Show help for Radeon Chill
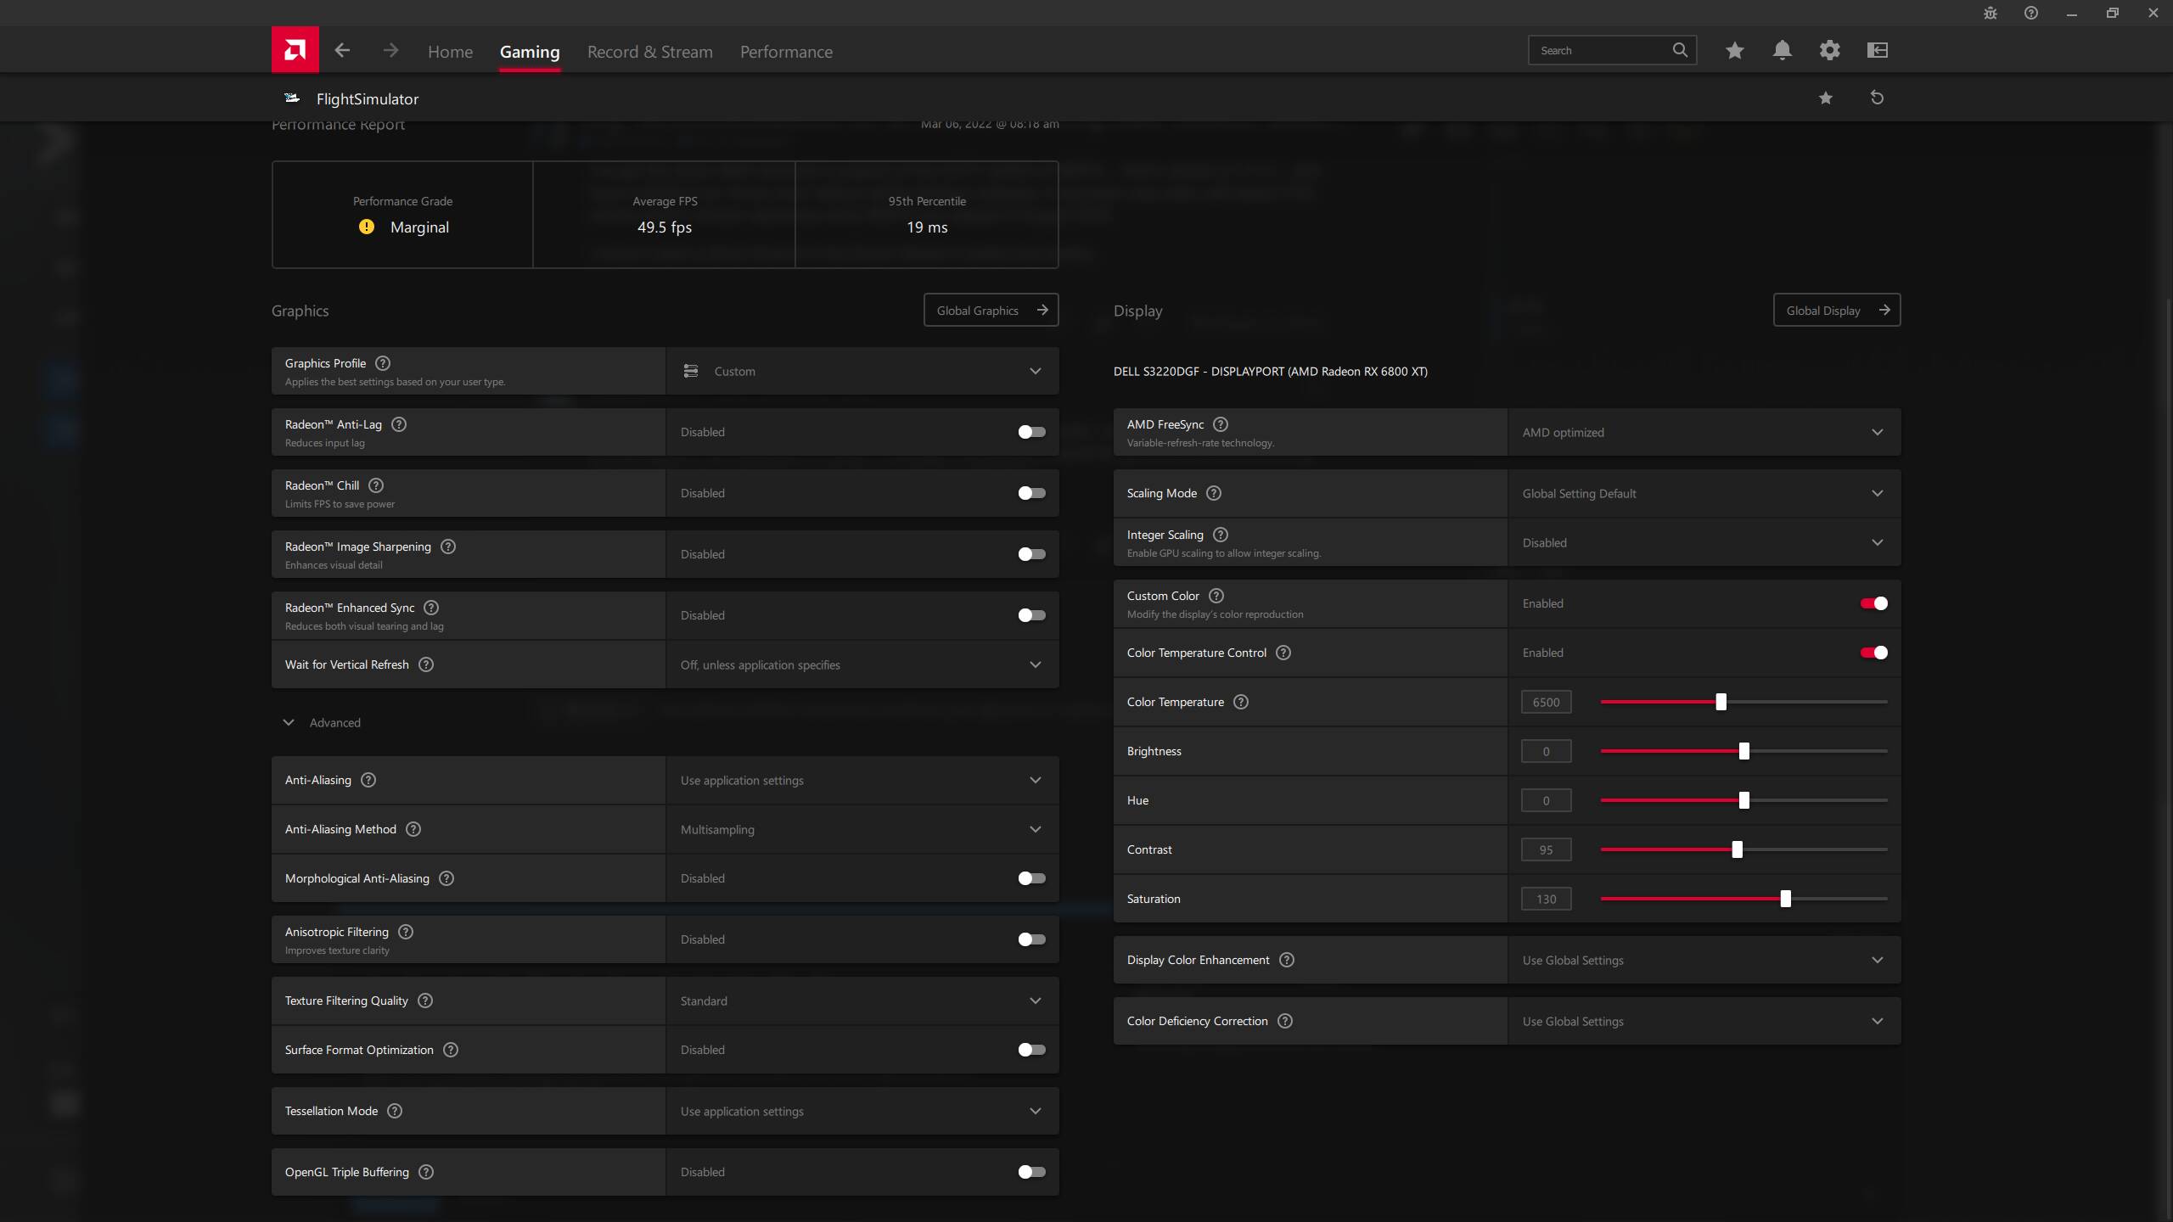 click(x=376, y=485)
